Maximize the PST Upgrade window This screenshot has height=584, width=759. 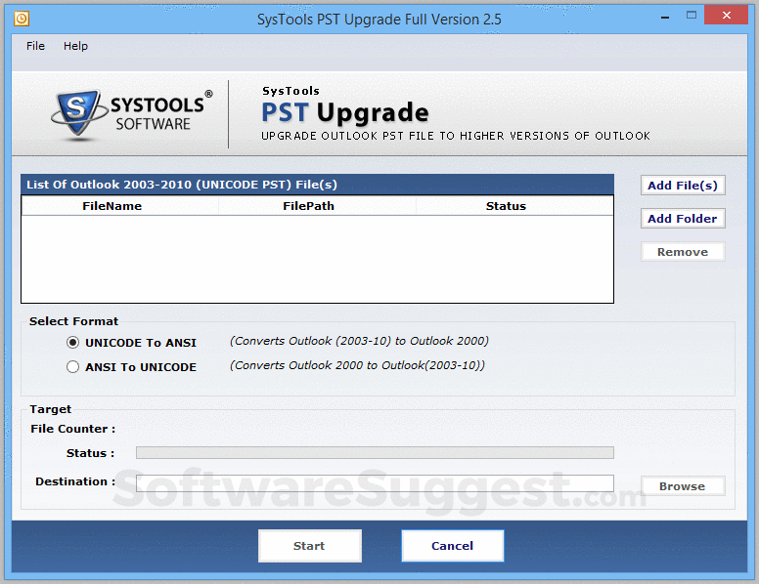click(692, 16)
